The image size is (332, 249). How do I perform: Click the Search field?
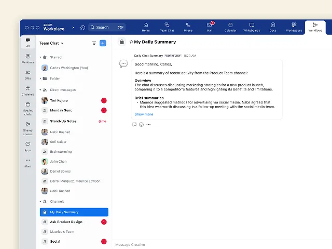tap(106, 27)
